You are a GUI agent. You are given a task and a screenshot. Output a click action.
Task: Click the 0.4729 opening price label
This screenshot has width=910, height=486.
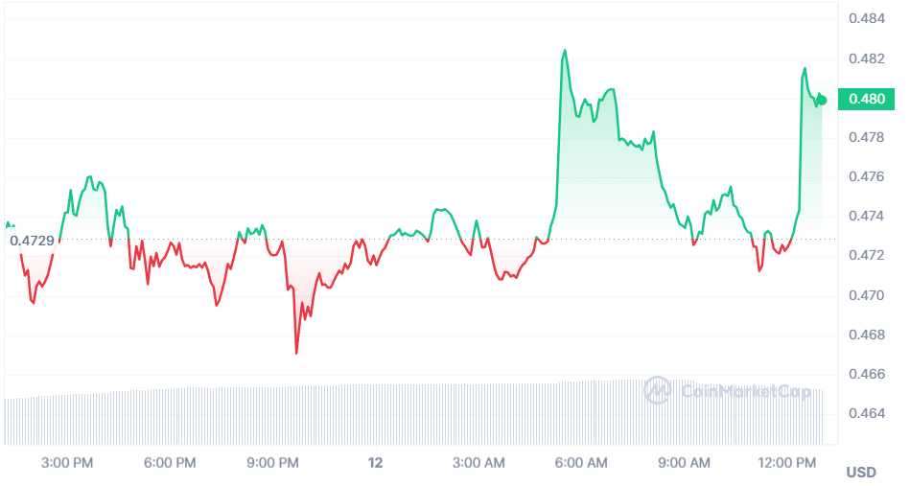point(31,240)
